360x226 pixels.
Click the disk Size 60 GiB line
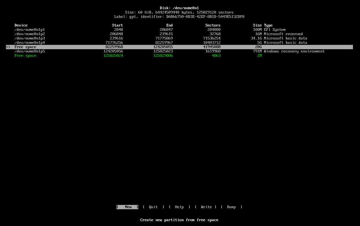click(179, 12)
